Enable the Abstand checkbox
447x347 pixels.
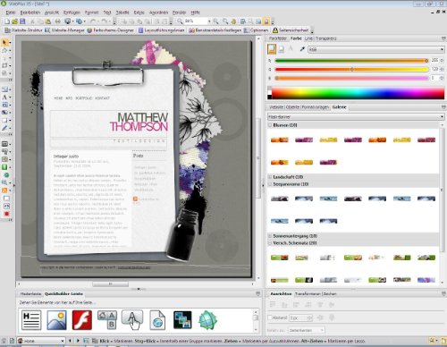270,317
